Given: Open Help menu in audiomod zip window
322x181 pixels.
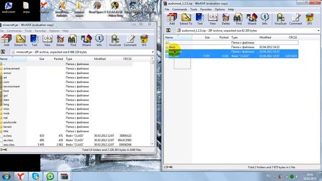Looking at the screenshot, I should tap(231, 10).
